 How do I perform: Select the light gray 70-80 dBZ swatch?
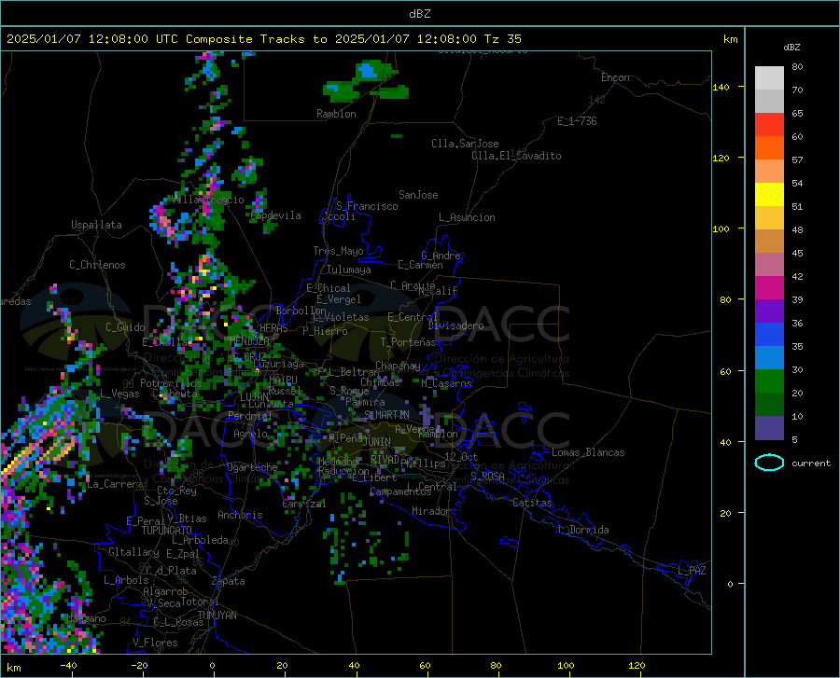(769, 78)
